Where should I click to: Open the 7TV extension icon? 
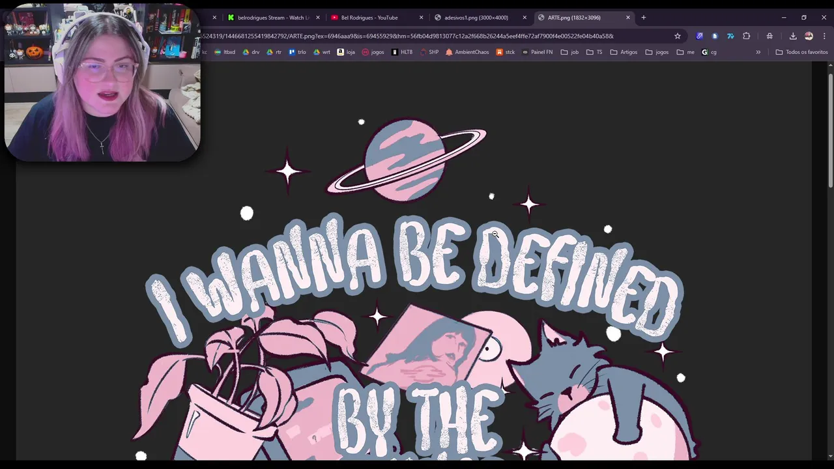730,36
